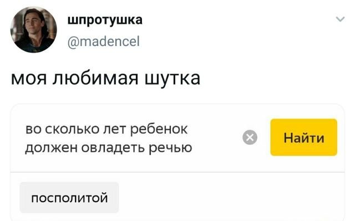Open the шпротушка display name link
The image size is (355, 221).
click(105, 20)
